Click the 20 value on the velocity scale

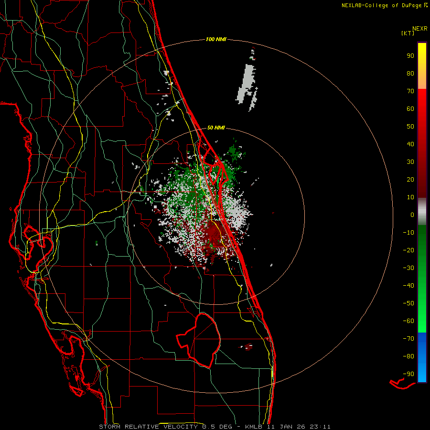[410, 180]
